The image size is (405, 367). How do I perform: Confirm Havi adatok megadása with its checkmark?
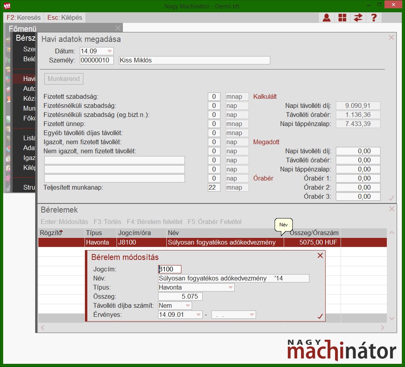pos(391,198)
